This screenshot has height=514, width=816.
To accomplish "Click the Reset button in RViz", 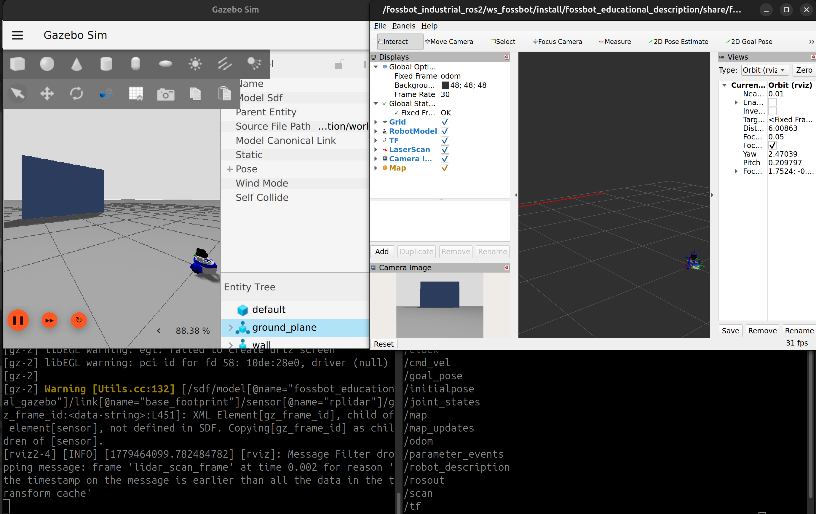I will coord(383,344).
